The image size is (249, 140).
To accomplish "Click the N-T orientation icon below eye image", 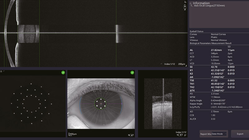I will pos(131,135).
